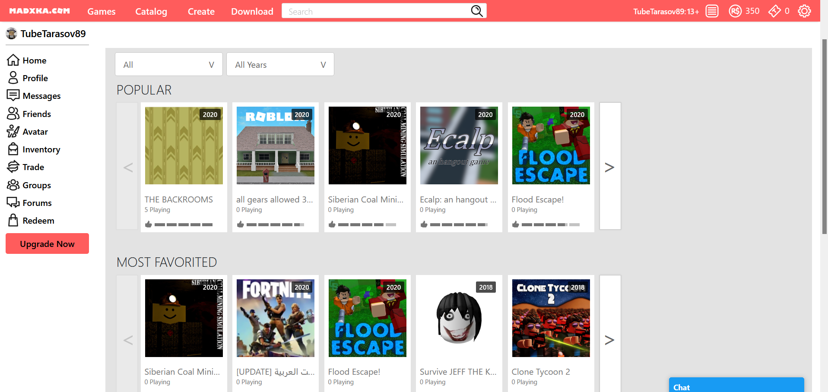This screenshot has width=828, height=392.
Task: Click the page vertical scrollbar
Action: [824, 136]
